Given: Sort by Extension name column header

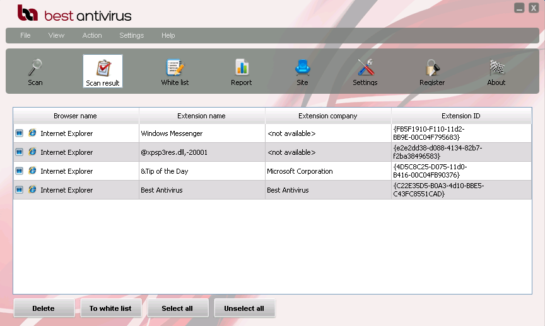Looking at the screenshot, I should pyautogui.click(x=202, y=116).
